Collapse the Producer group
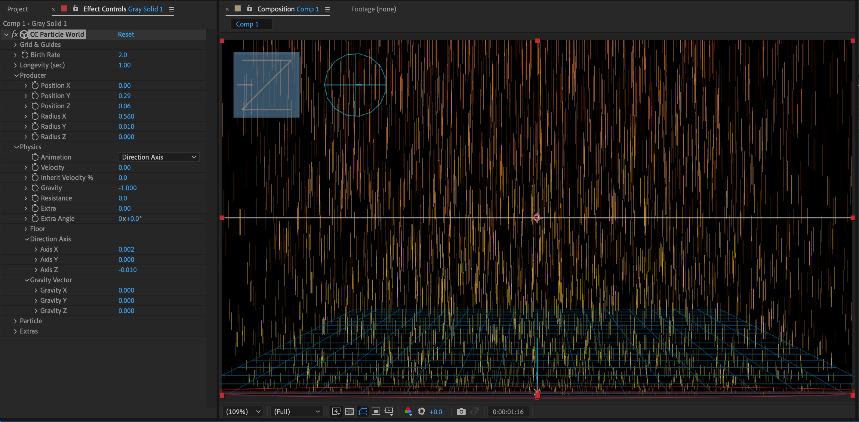The width and height of the screenshot is (859, 422). [16, 75]
